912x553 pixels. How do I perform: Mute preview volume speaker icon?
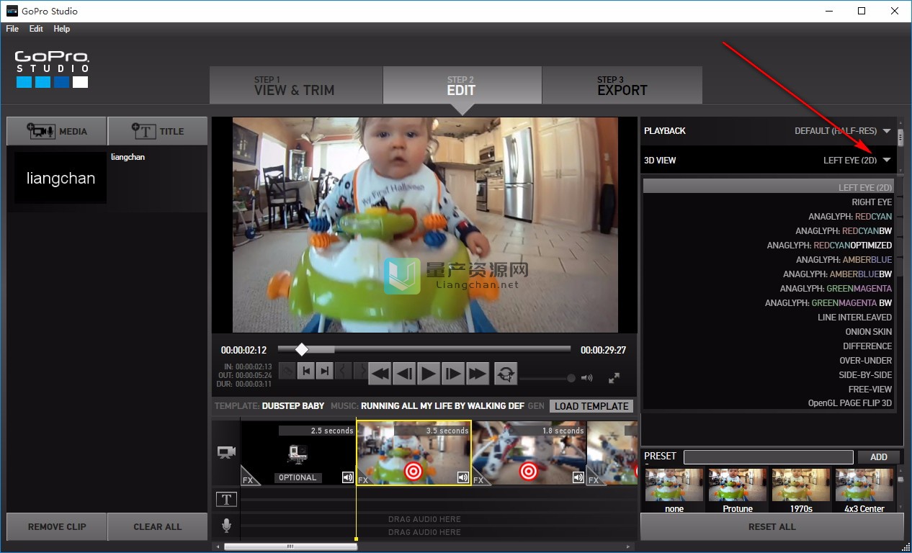click(587, 377)
